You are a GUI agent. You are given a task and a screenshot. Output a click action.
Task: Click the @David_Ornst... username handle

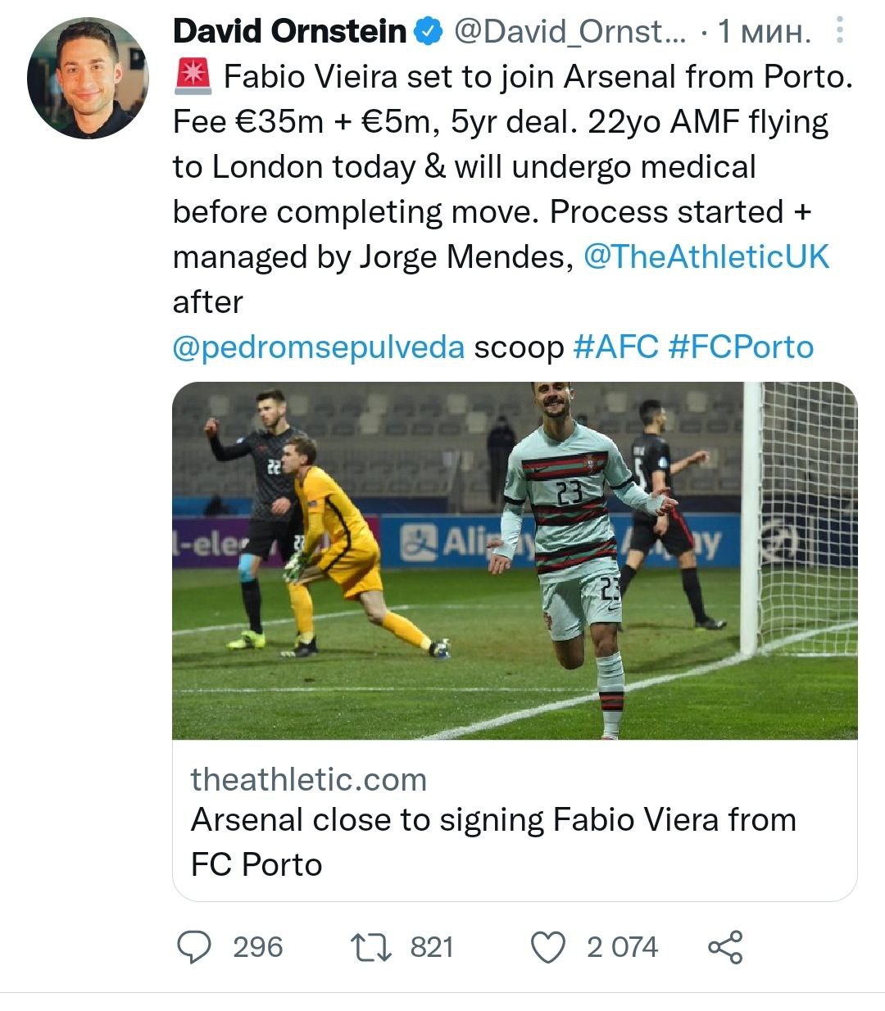[x=570, y=31]
